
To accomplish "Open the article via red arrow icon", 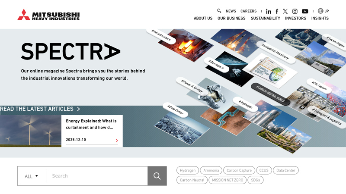I will tap(117, 141).
